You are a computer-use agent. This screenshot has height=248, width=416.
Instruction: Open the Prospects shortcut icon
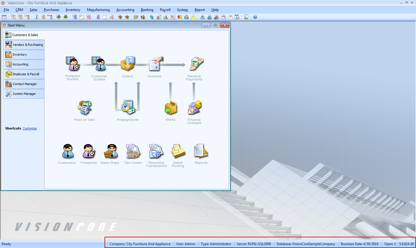coord(89,151)
